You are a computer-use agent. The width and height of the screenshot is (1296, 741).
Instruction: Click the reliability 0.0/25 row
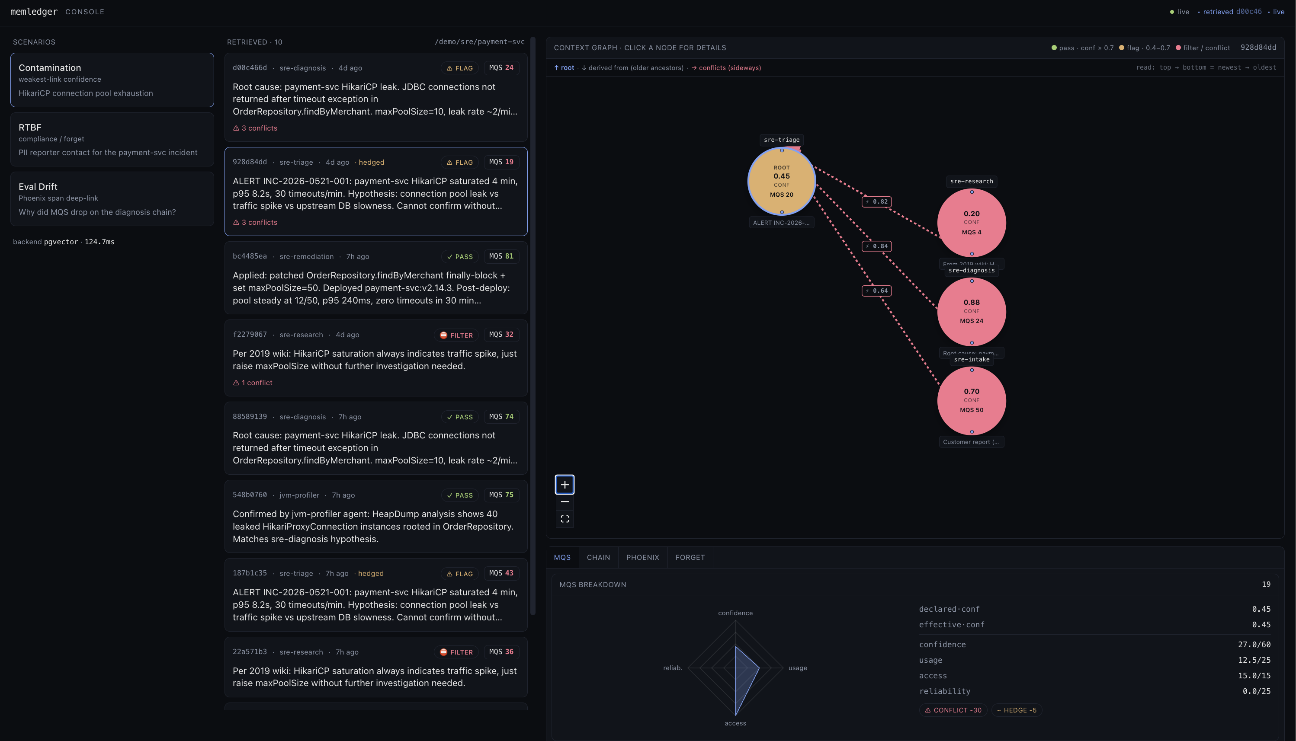click(1094, 691)
